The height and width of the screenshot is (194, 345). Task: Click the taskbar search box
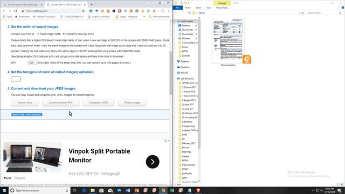pyautogui.click(x=39, y=190)
